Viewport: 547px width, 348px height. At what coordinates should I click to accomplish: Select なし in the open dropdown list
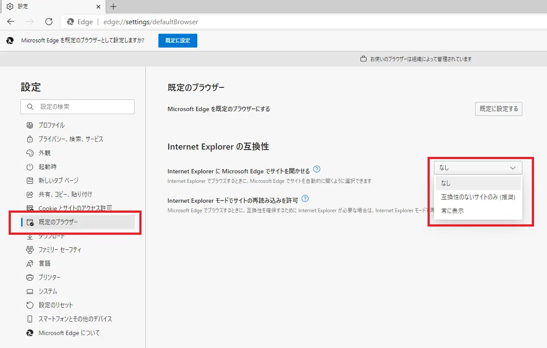pos(446,183)
